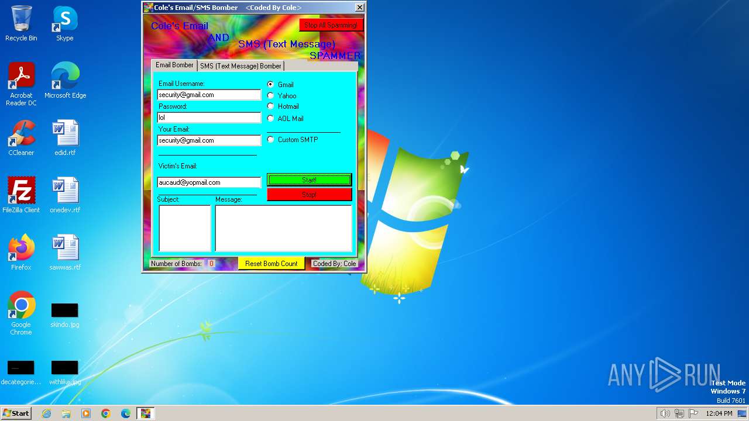The height and width of the screenshot is (421, 749).
Task: Launch CCleaner from the desktop
Action: click(21, 137)
